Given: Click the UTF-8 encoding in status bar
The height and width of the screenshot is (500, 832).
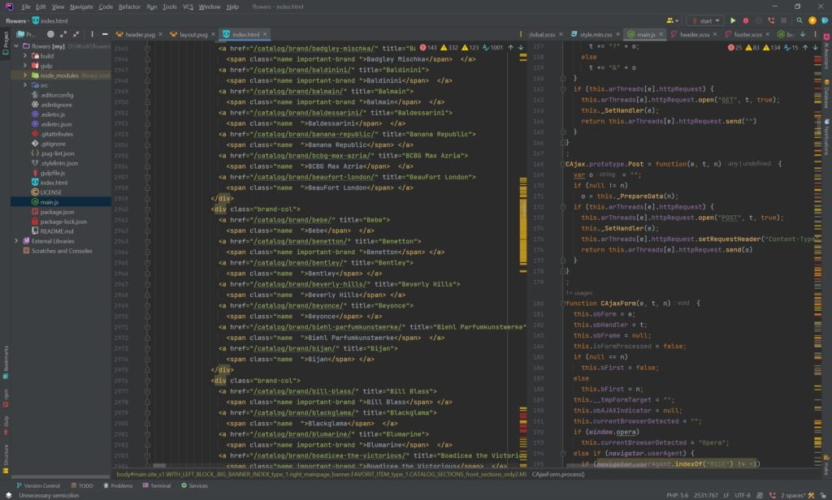Looking at the screenshot, I should point(743,494).
